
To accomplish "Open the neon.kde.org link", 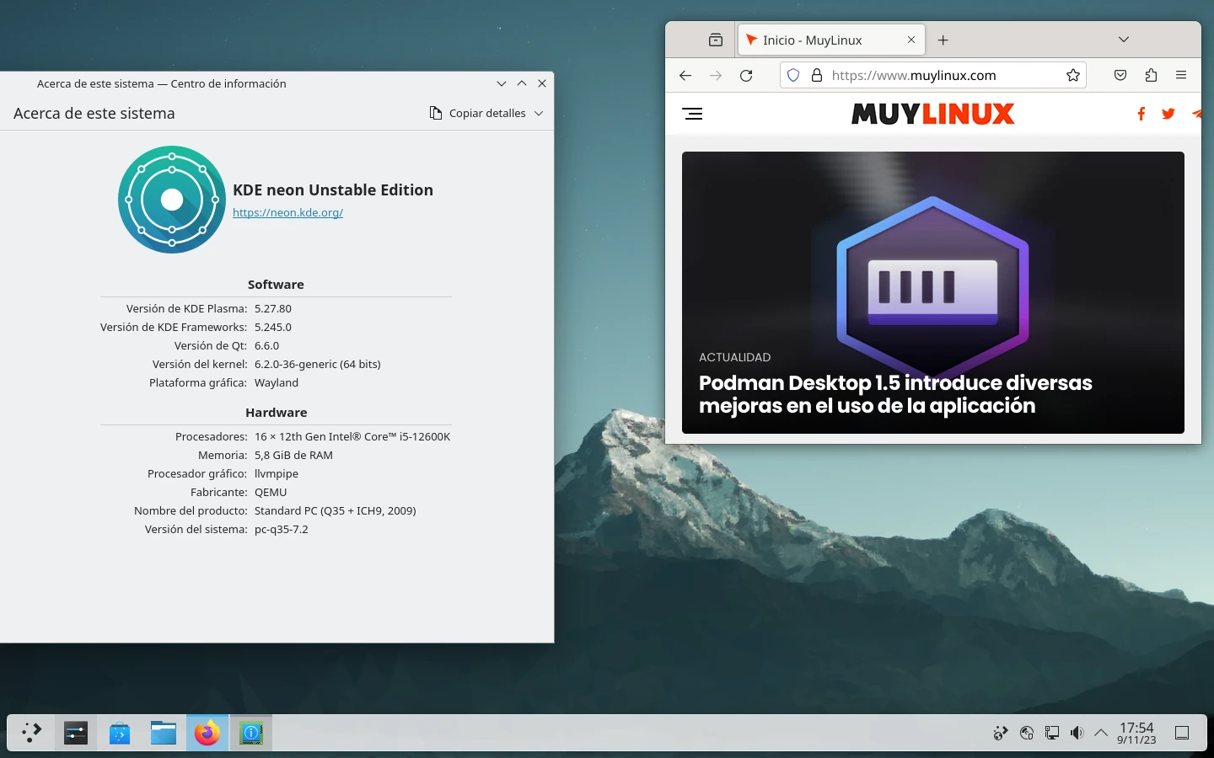I will coord(287,212).
